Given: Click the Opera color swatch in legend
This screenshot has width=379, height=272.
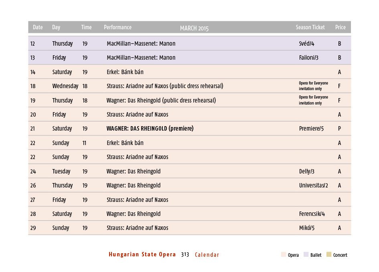Looking at the screenshot, I should pyautogui.click(x=283, y=255).
